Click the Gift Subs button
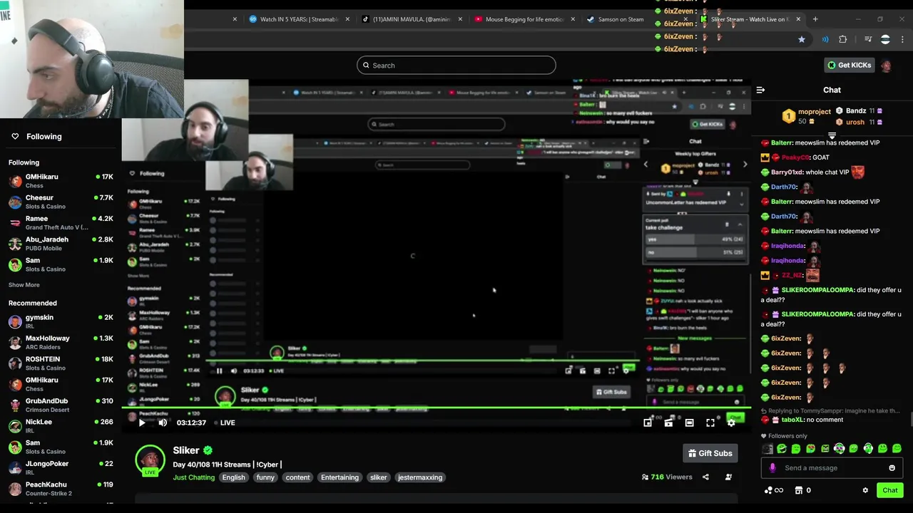The width and height of the screenshot is (913, 513). 710,453
